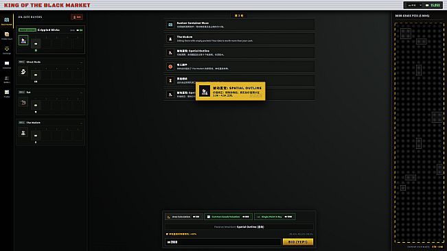The height and width of the screenshot is (251, 447).
Task: Open the Hidden Vault sidebar icon
Action: pyautogui.click(x=7, y=36)
